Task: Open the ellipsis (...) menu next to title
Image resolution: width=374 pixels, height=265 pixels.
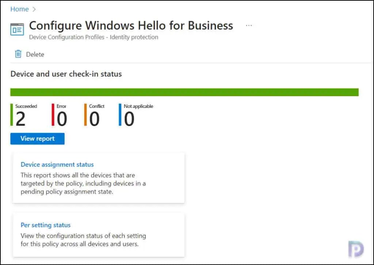Action: pos(249,25)
